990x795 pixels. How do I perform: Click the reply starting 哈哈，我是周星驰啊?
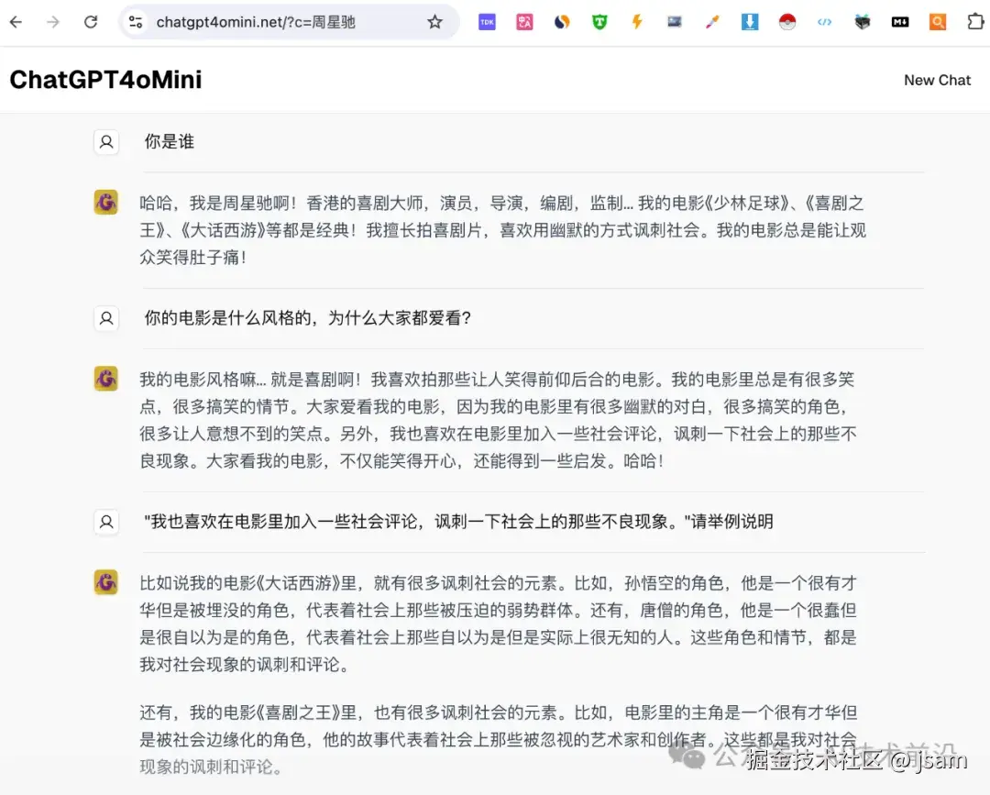pyautogui.click(x=502, y=230)
